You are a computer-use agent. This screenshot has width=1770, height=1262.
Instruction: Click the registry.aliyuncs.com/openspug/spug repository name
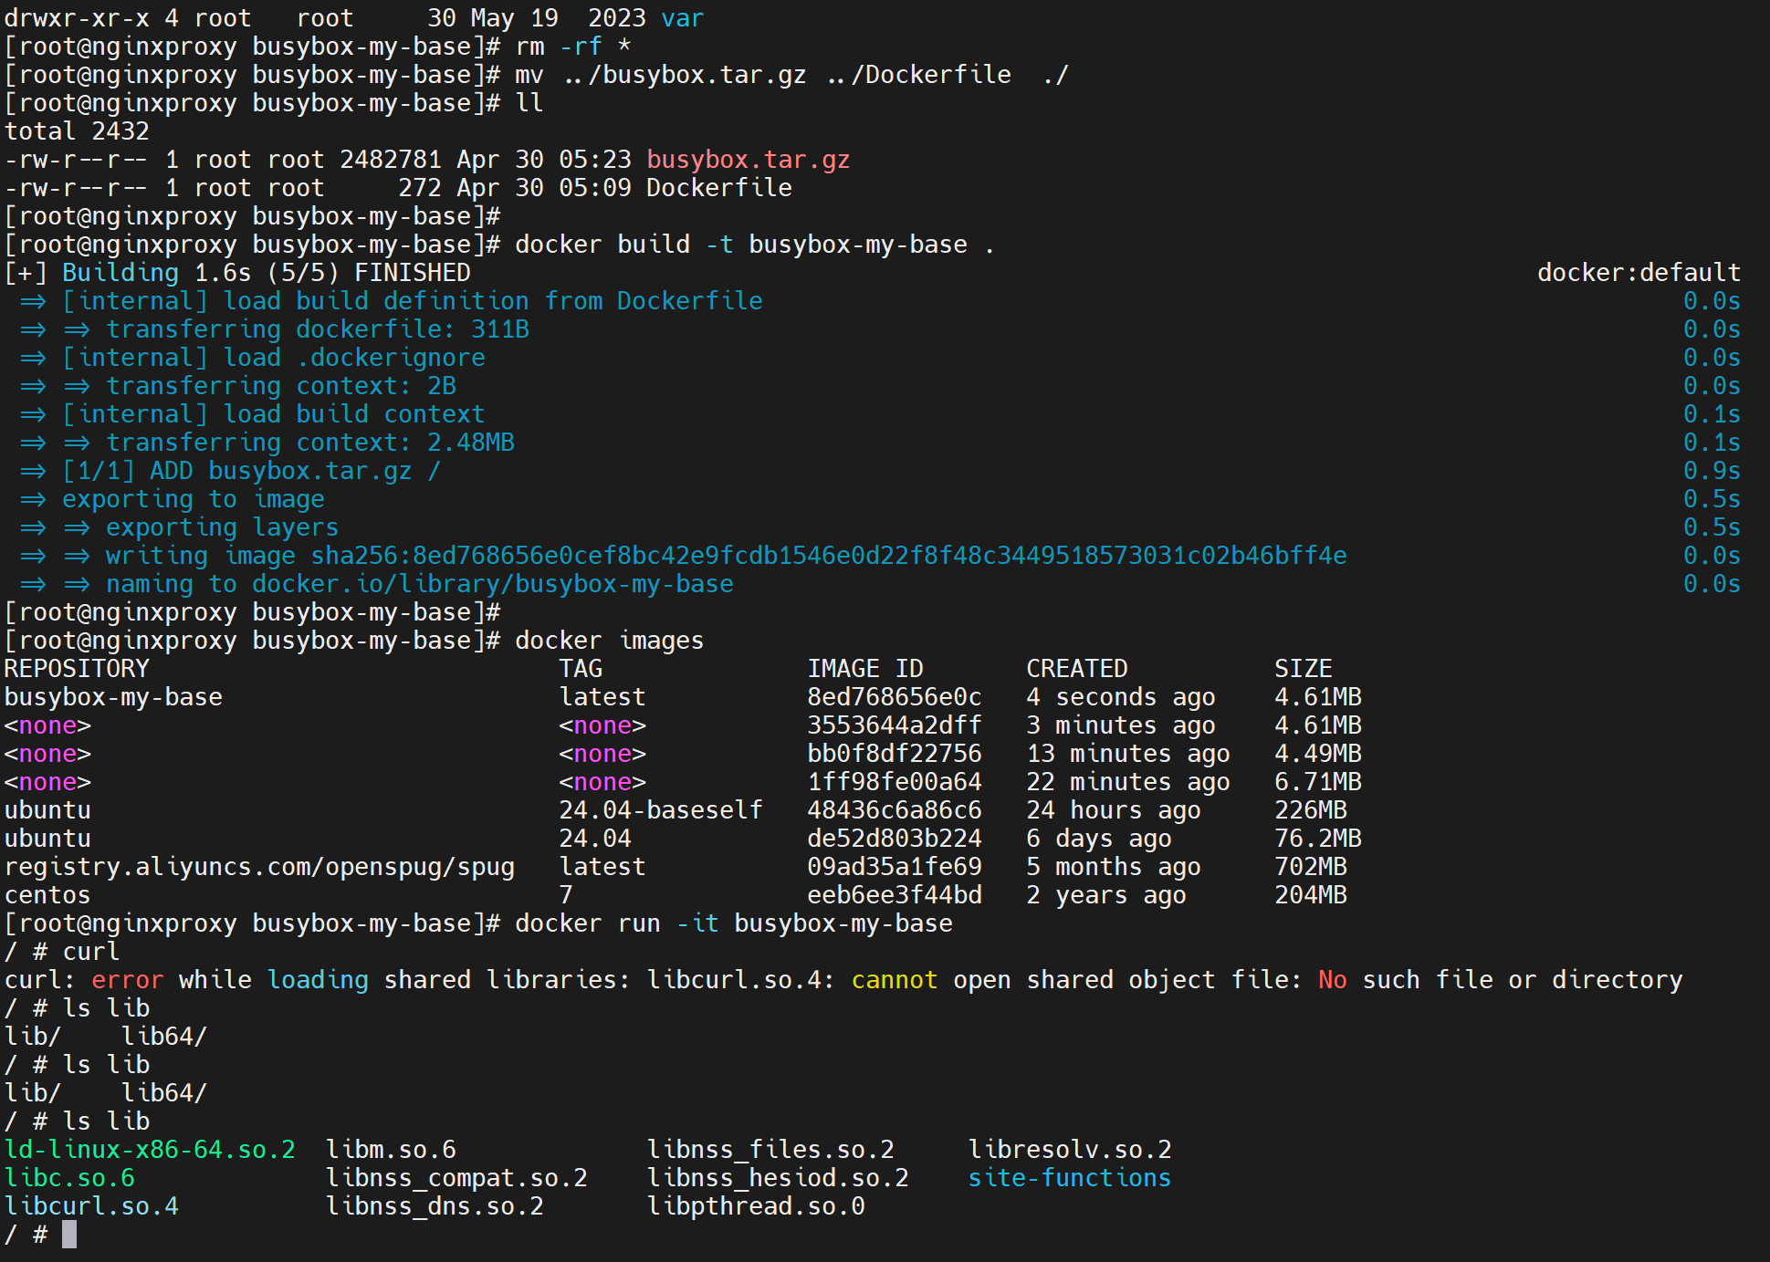259,867
